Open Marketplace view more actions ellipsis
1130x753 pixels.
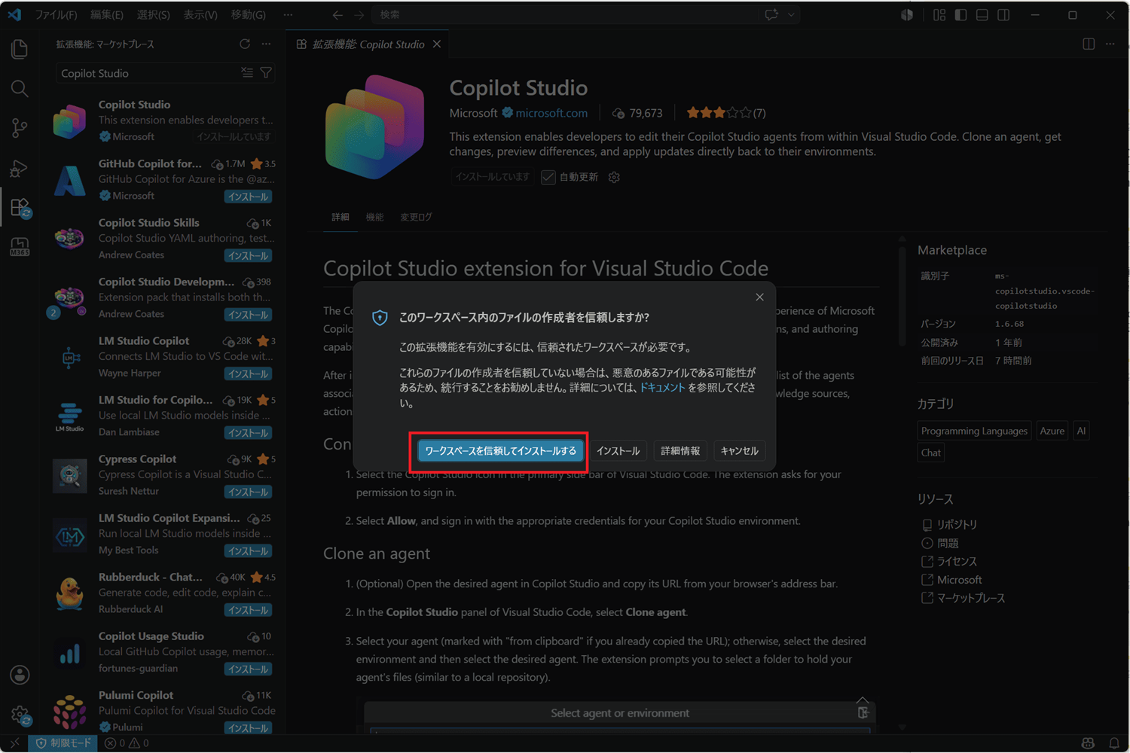266,44
